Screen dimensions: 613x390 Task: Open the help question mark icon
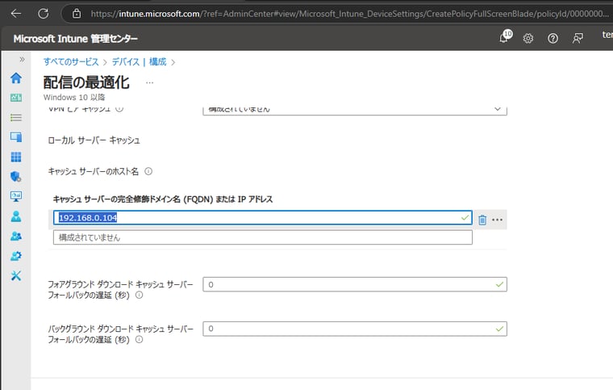553,38
